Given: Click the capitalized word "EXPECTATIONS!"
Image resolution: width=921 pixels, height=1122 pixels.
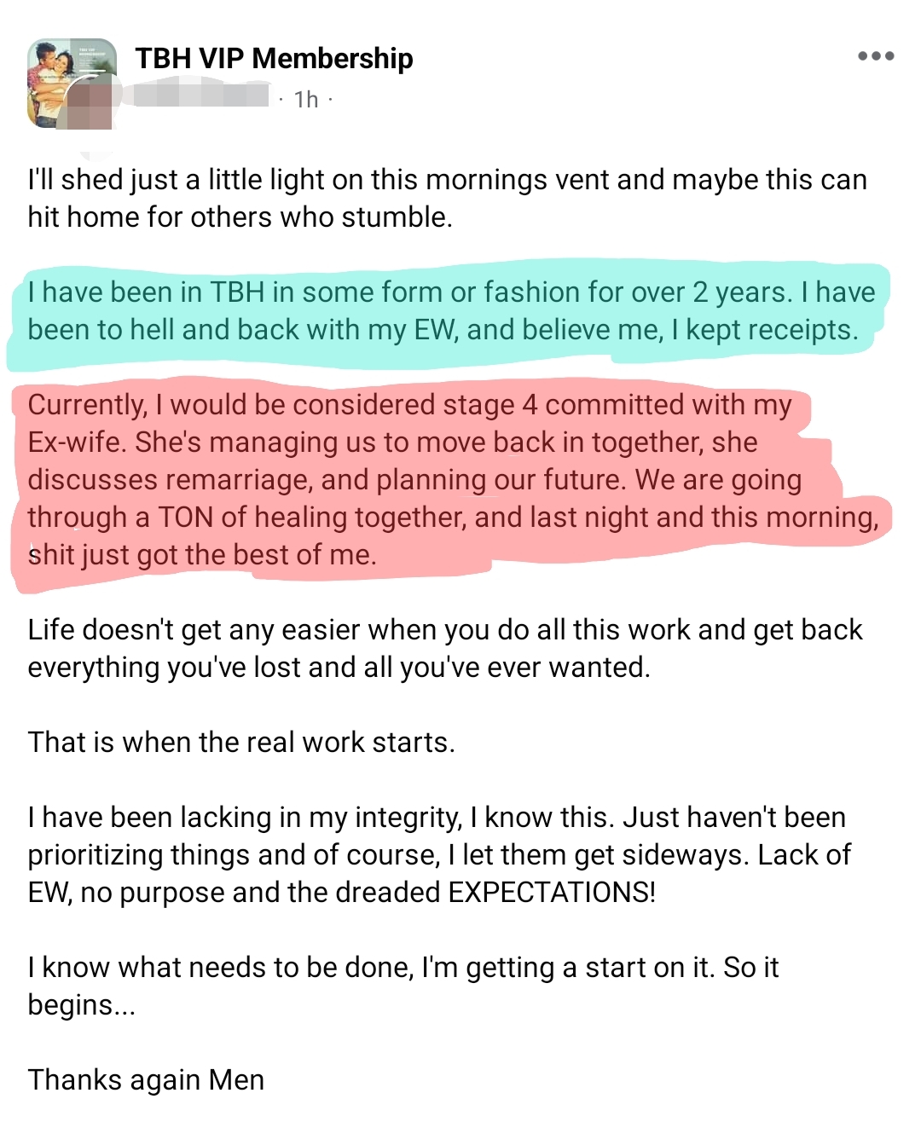Looking at the screenshot, I should 552,892.
